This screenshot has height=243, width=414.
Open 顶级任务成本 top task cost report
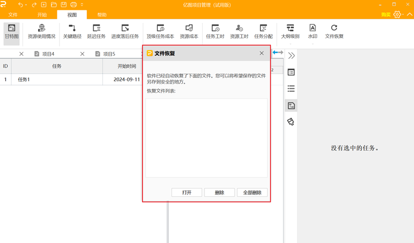click(160, 32)
